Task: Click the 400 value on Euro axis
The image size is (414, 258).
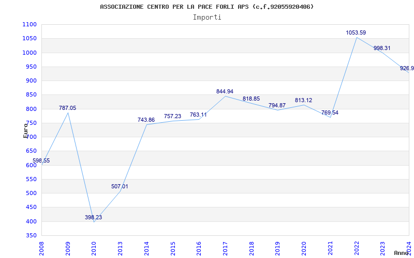Action: pos(31,221)
